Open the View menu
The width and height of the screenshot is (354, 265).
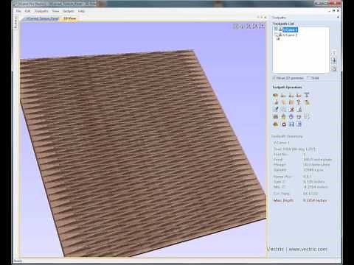coord(55,11)
